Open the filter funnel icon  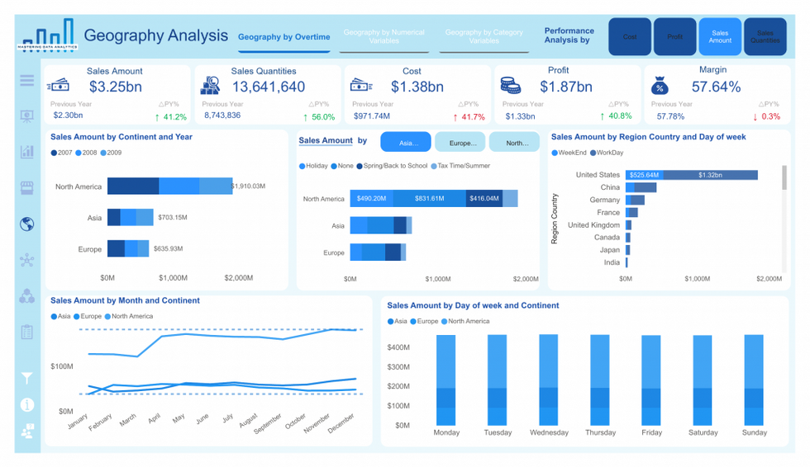(26, 379)
